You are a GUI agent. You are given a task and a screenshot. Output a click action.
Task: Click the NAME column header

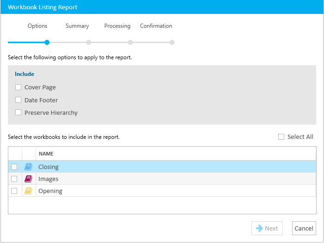(x=176, y=154)
